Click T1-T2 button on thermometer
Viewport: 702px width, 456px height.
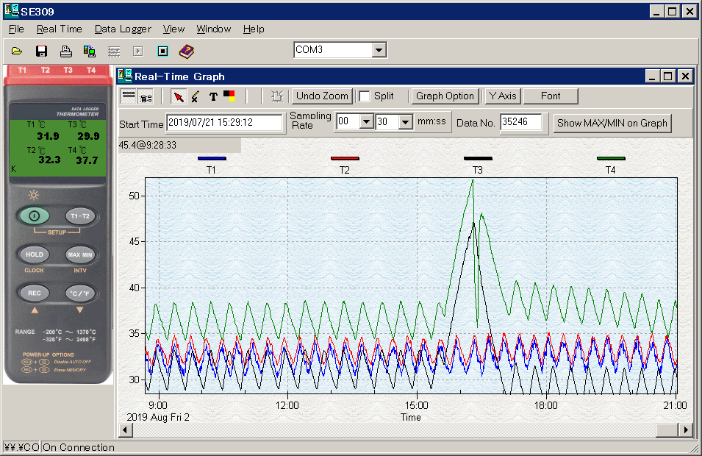click(80, 216)
